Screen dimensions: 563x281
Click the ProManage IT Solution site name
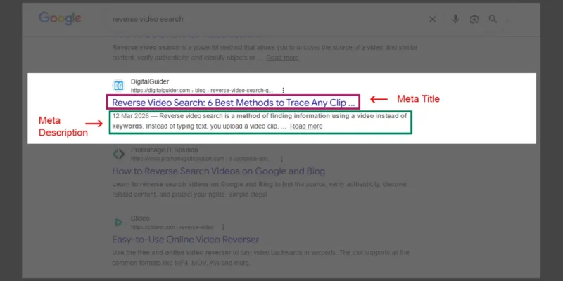164,150
